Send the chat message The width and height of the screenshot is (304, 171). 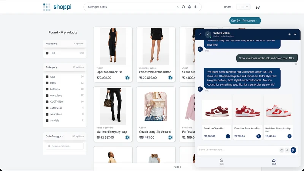tap(293, 150)
